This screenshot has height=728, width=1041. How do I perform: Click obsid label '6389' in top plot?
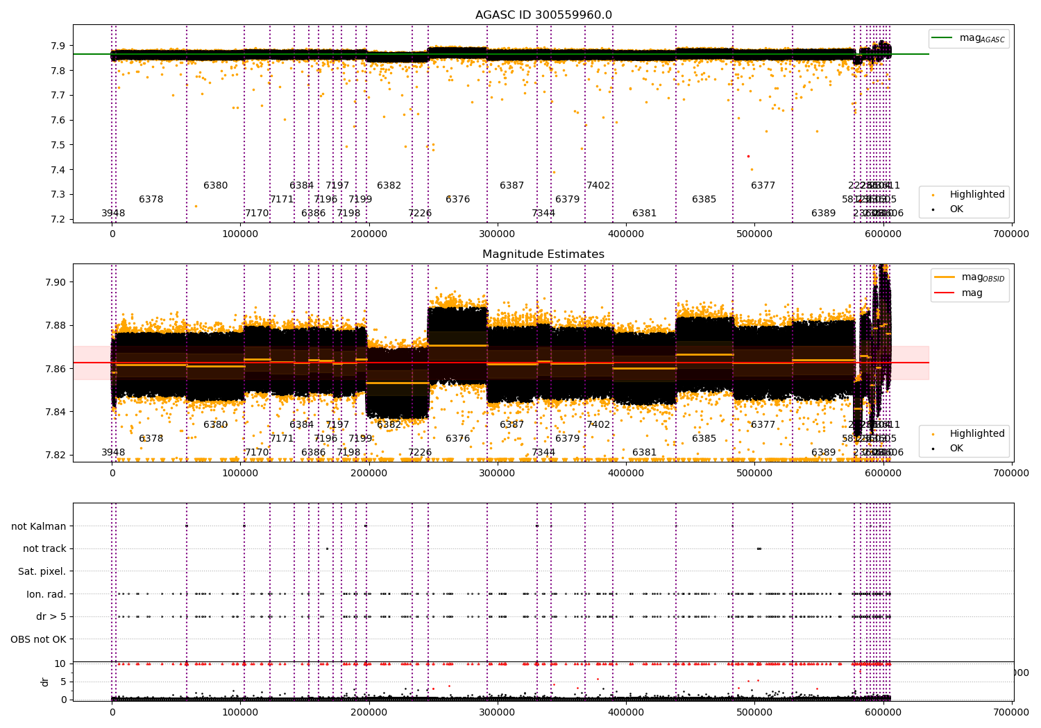tap(823, 213)
